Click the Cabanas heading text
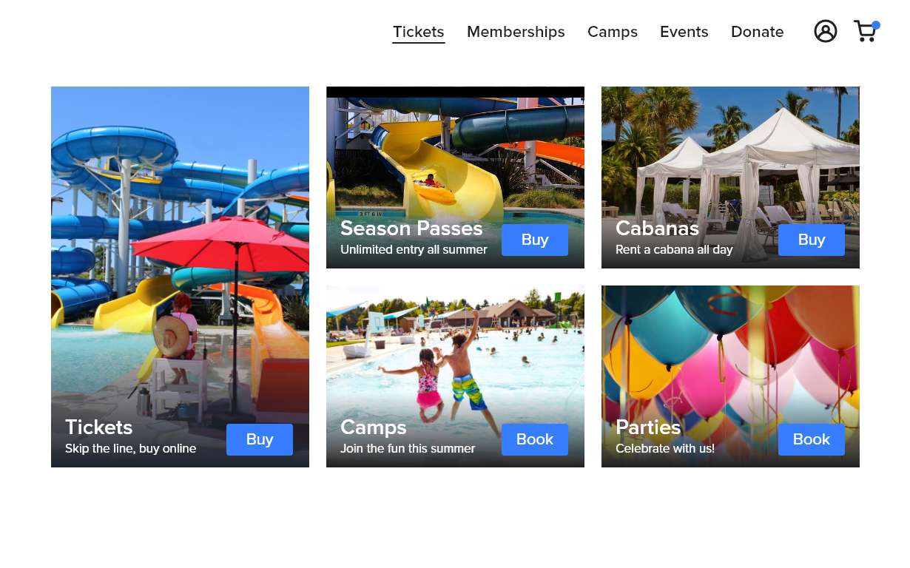910x568 pixels. click(657, 229)
